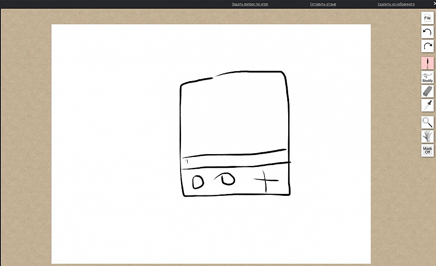Select the Hand pan tool

coord(427,137)
